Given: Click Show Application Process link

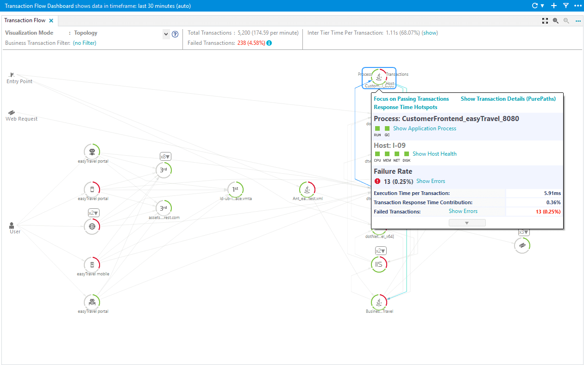Looking at the screenshot, I should coord(425,128).
